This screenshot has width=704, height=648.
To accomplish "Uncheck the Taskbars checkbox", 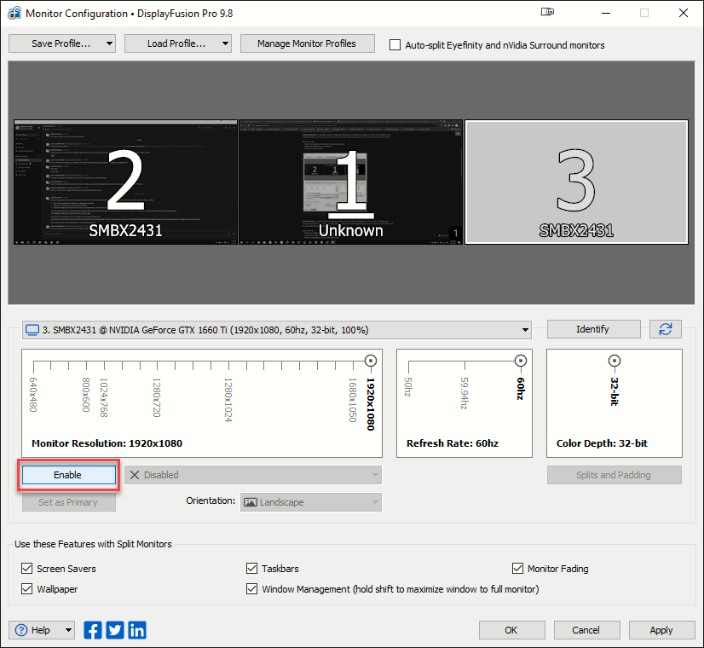I will pos(252,569).
